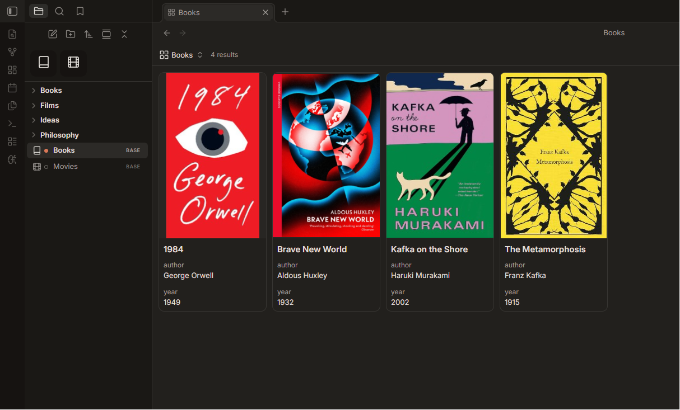Create a new note with the pencil icon

(53, 34)
